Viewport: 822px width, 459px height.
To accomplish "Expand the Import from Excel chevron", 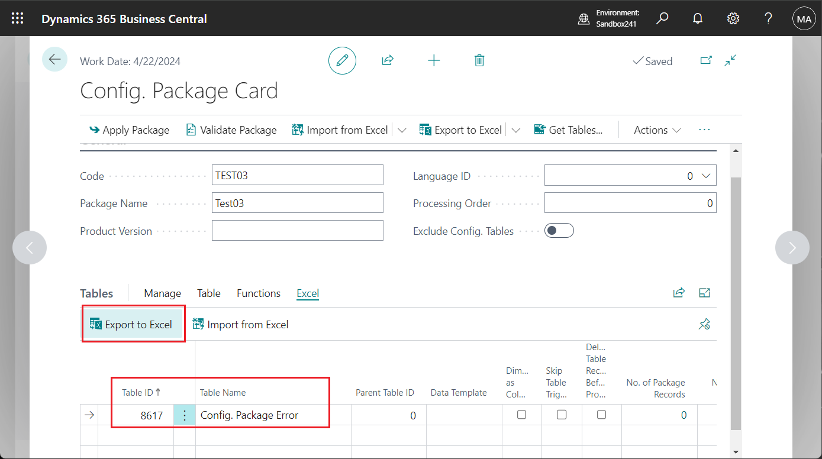I will pos(402,130).
